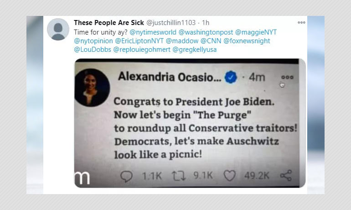Click the share icon in embedded tweet
Viewport: 351px width, 210px height.
pos(286,175)
